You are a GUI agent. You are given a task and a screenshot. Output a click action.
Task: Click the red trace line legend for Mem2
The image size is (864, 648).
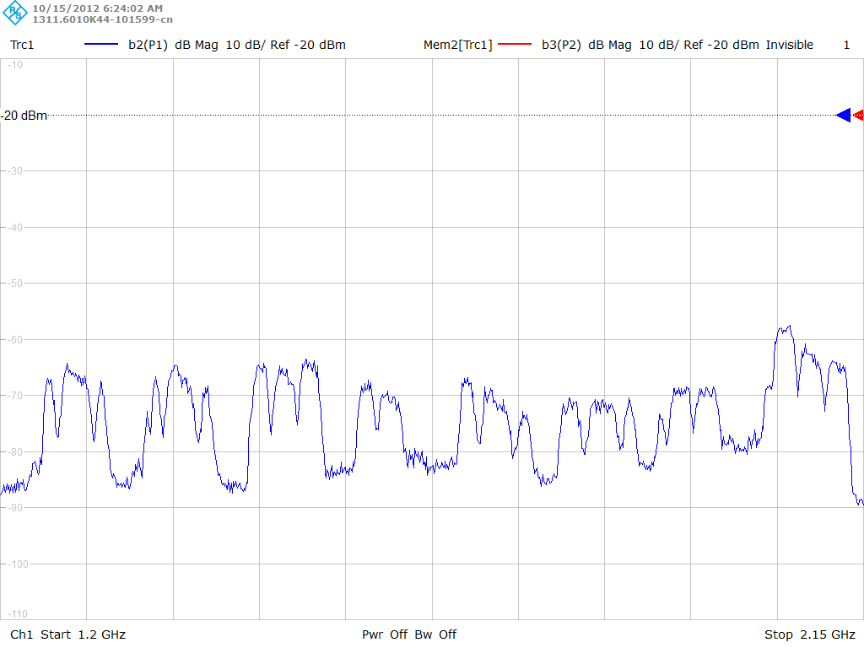516,45
